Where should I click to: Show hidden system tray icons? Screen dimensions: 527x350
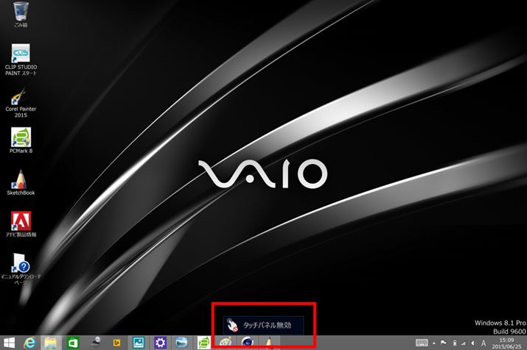pos(434,343)
